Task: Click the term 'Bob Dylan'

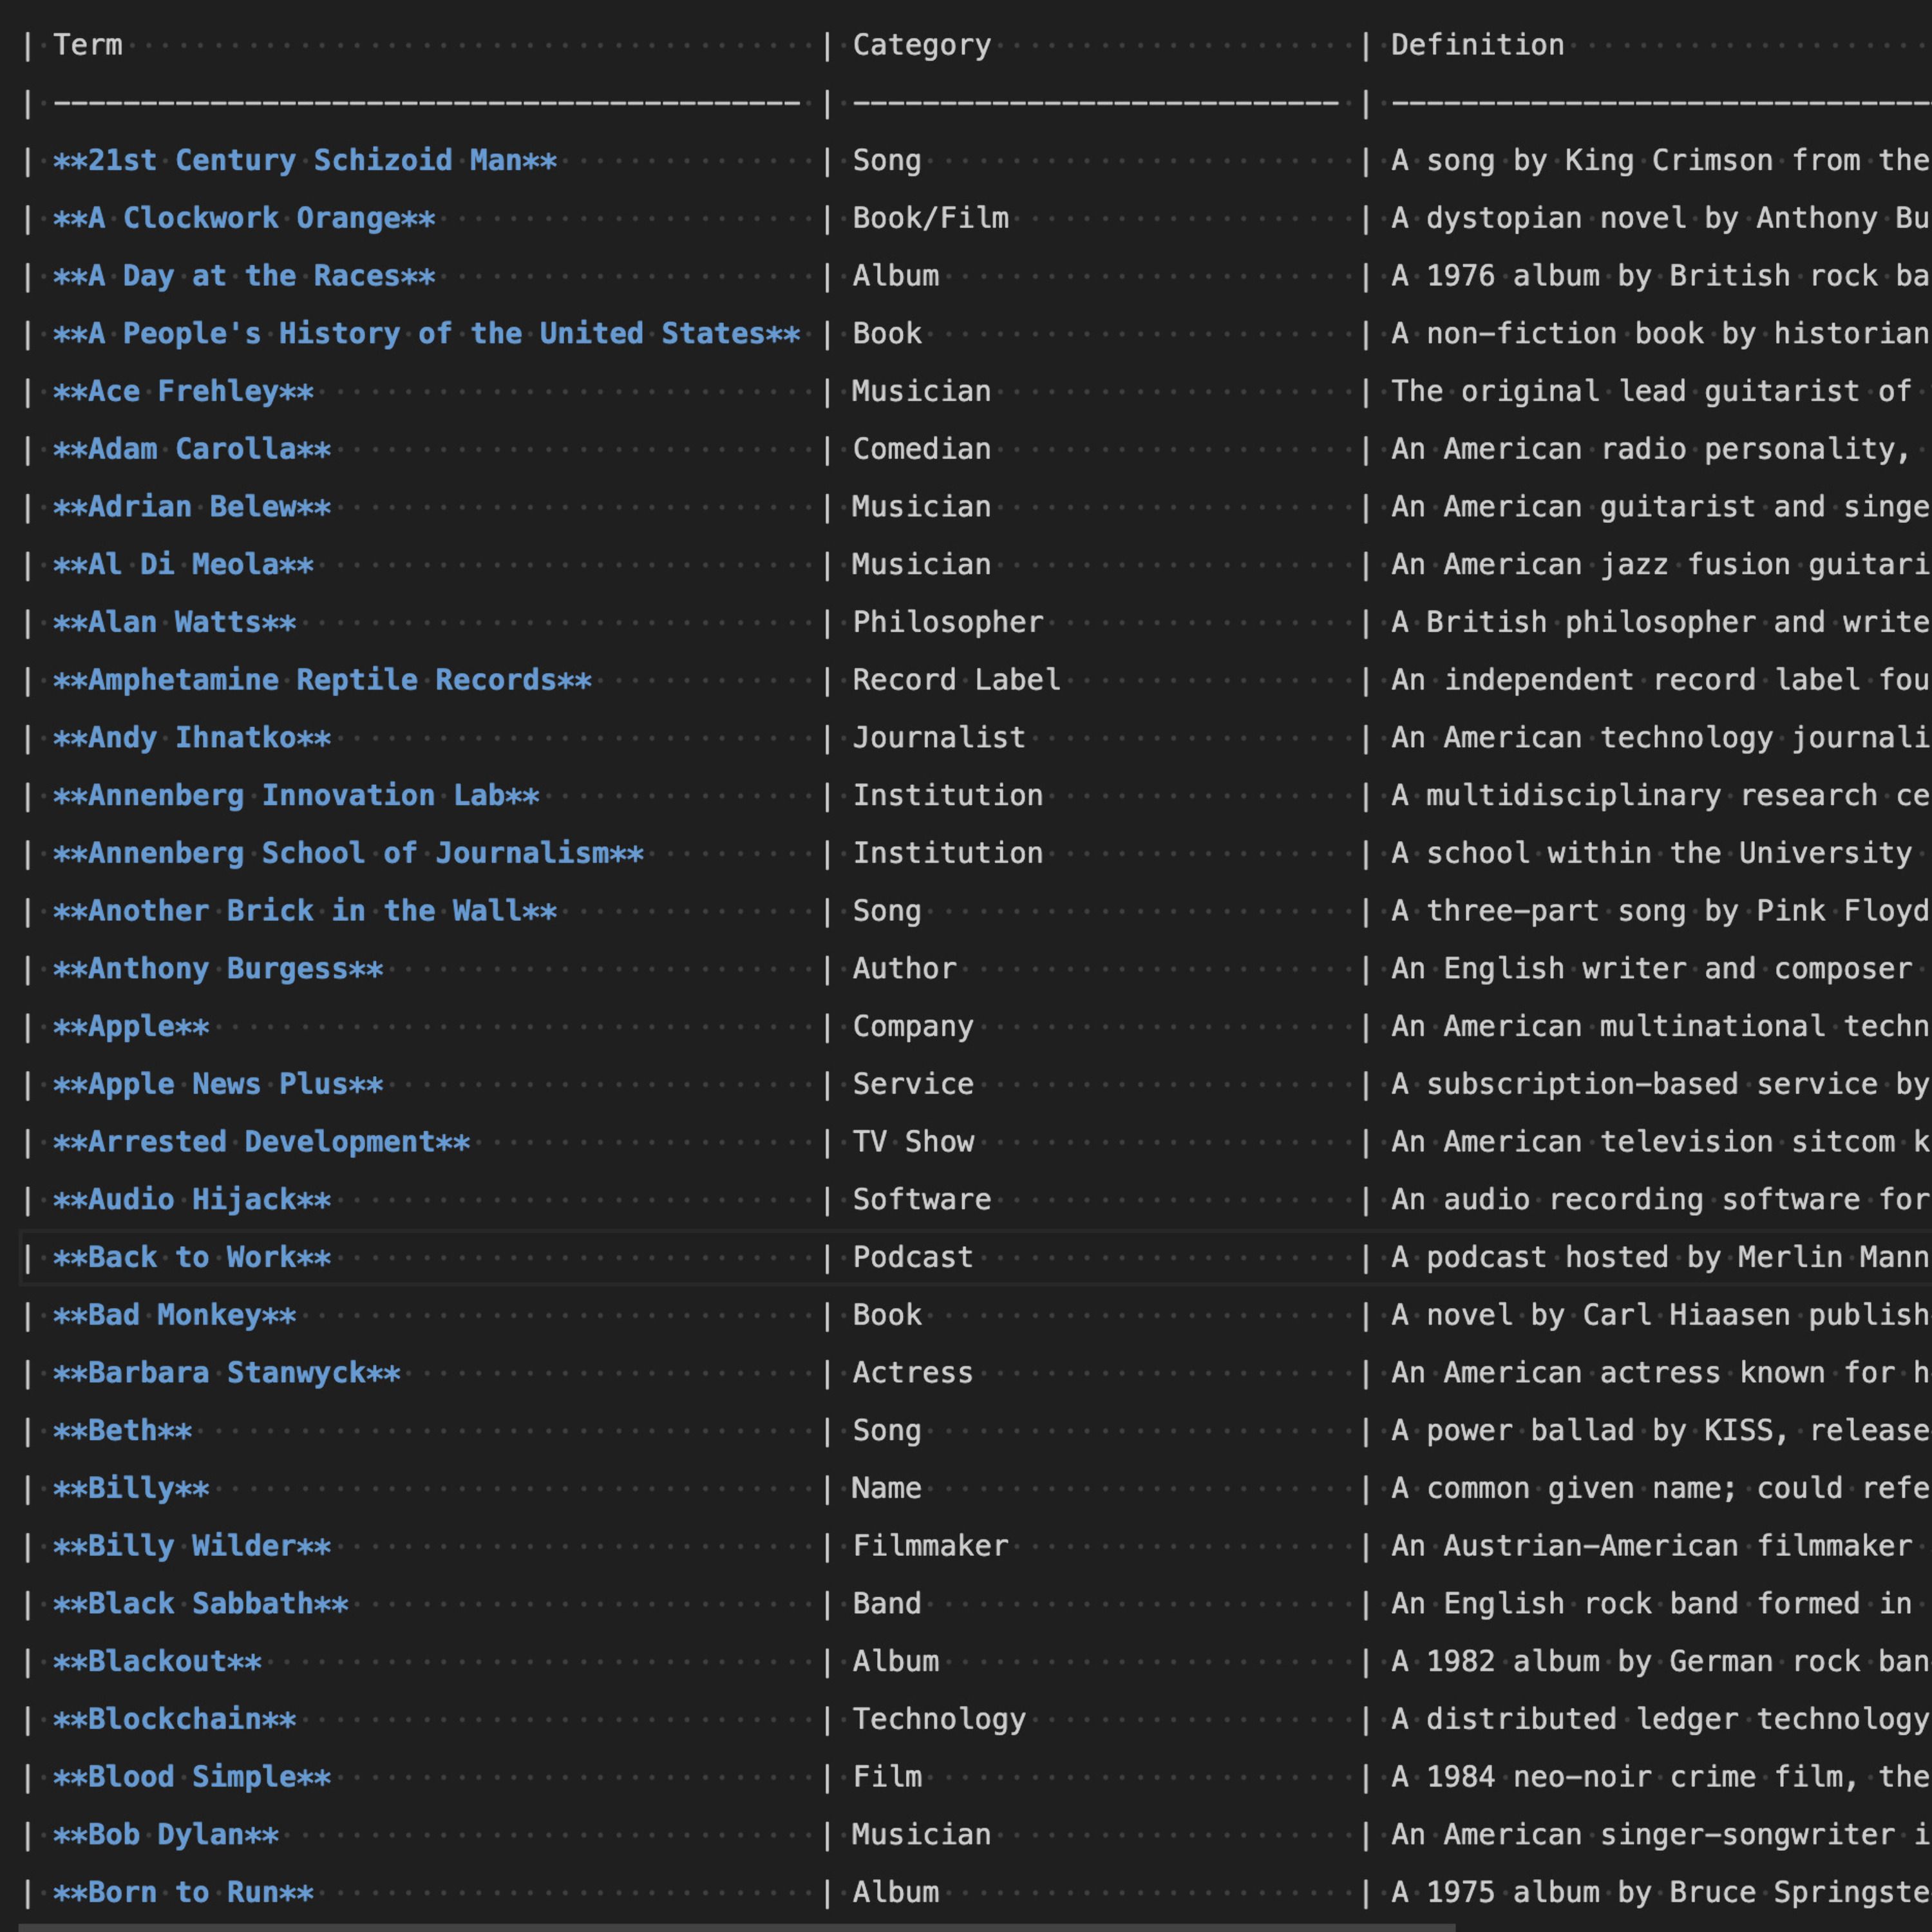Action: tap(166, 1835)
